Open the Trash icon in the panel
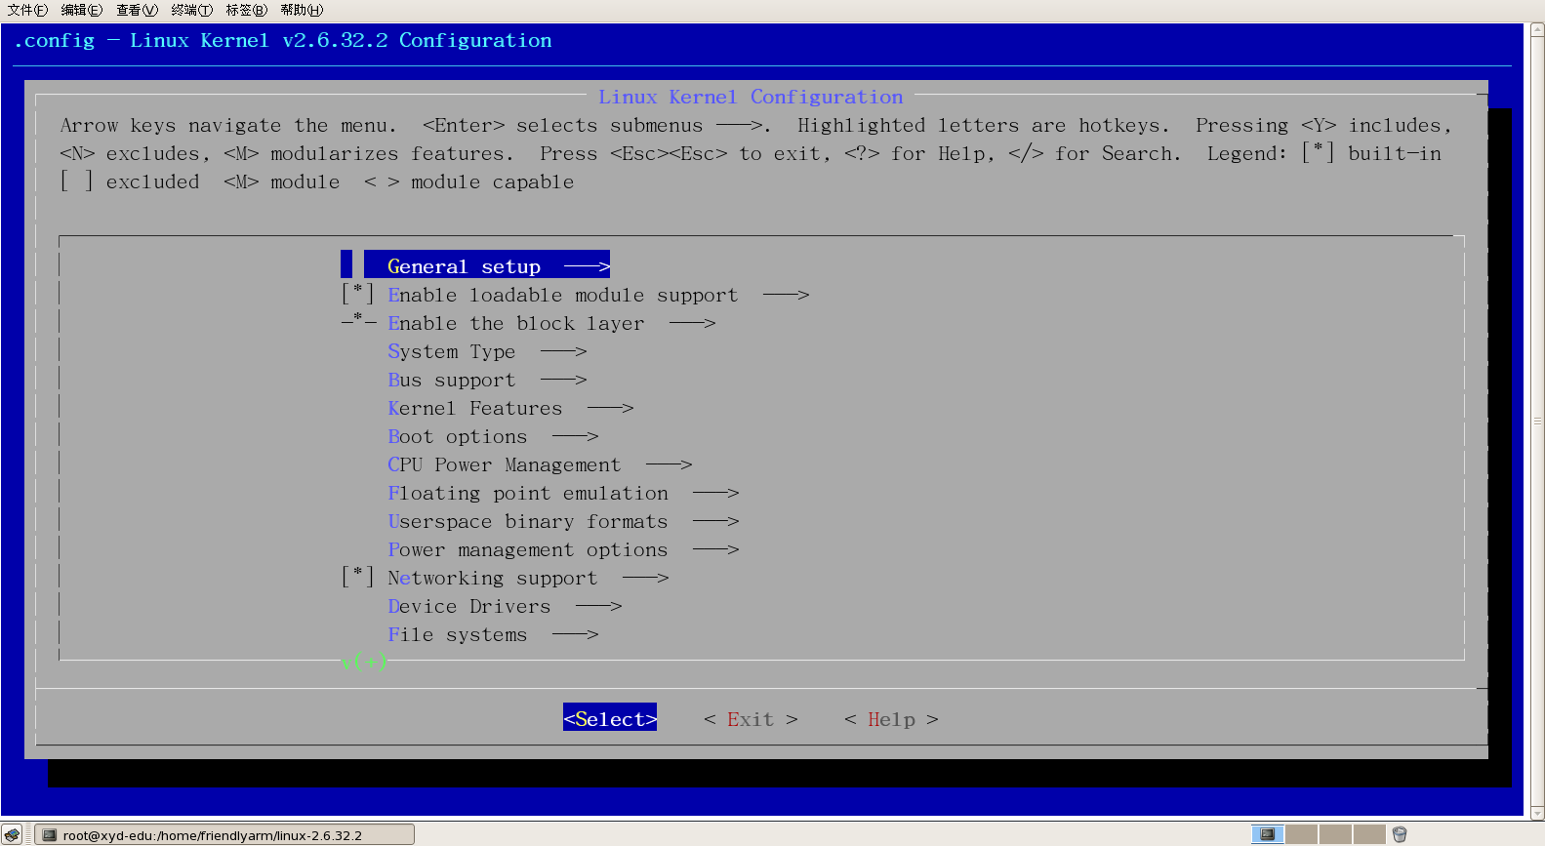 [x=1400, y=834]
